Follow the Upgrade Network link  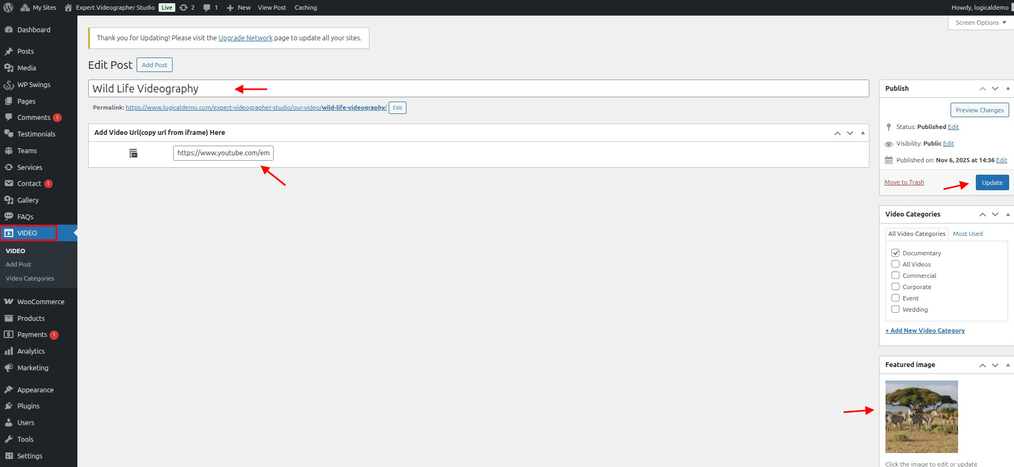[x=245, y=38]
